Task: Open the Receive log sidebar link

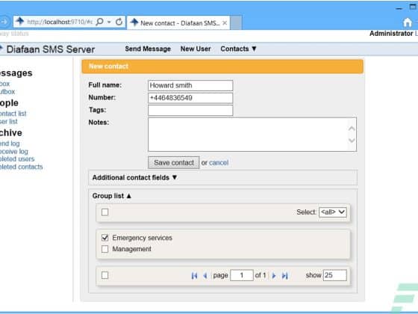Action: [14, 151]
